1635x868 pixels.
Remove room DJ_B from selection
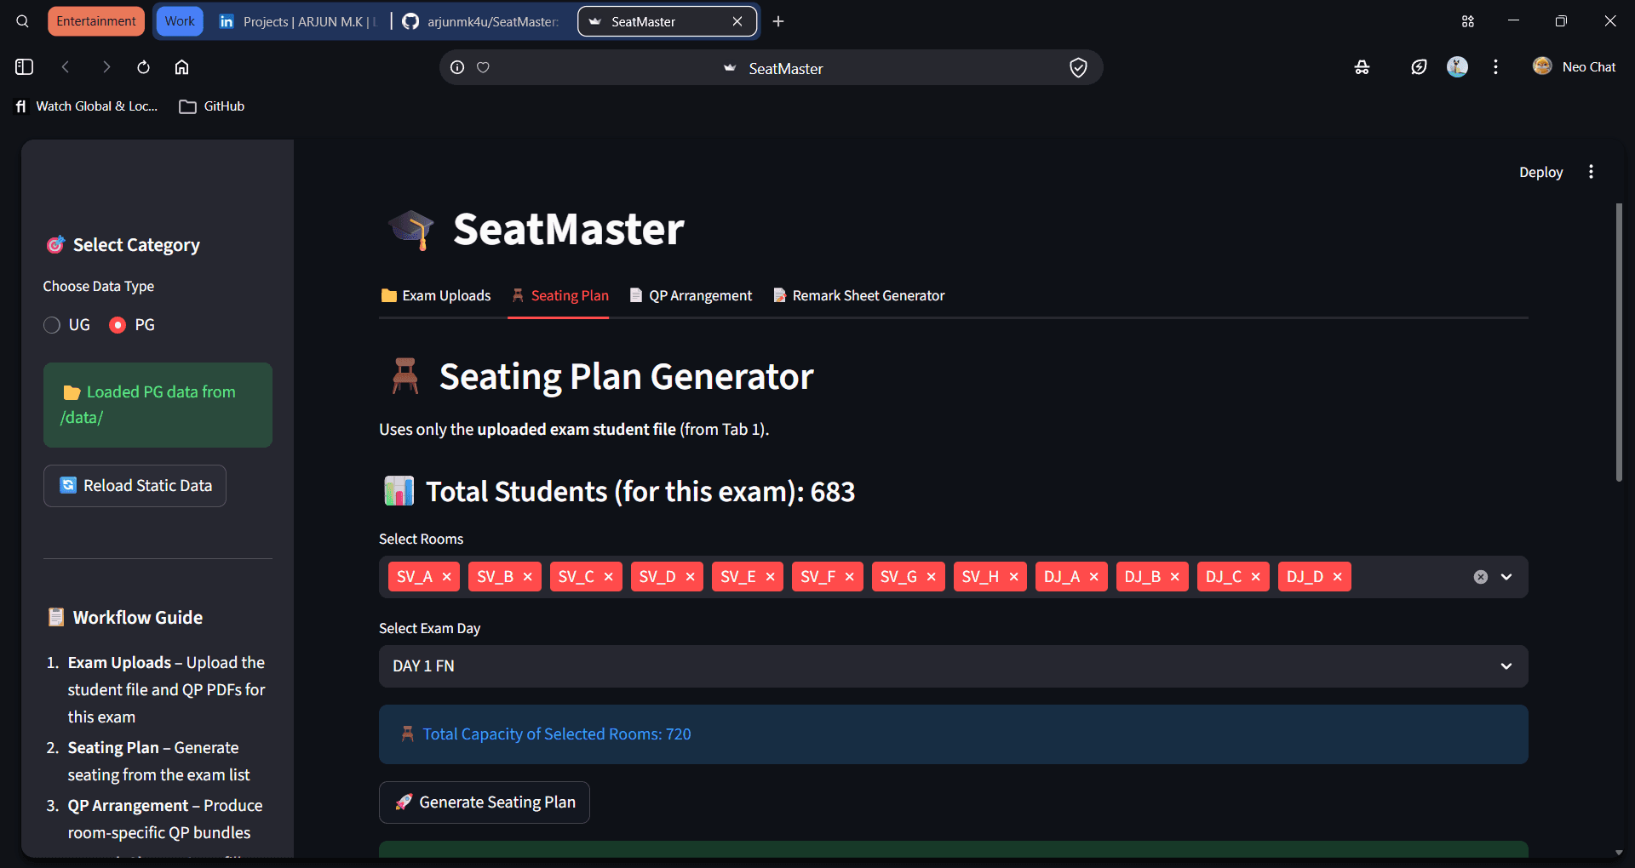point(1174,577)
